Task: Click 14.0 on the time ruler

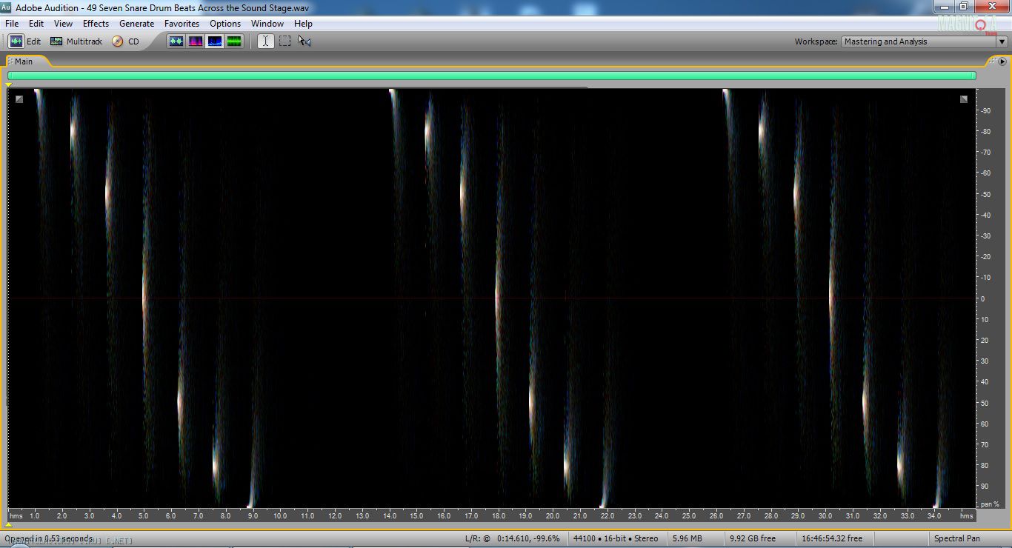Action: [390, 516]
